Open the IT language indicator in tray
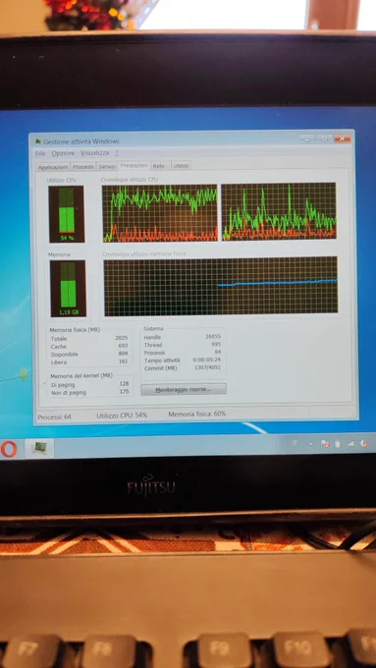The image size is (376, 668). click(295, 443)
